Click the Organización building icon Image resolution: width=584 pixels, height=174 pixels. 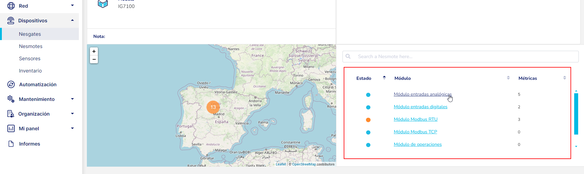click(11, 114)
